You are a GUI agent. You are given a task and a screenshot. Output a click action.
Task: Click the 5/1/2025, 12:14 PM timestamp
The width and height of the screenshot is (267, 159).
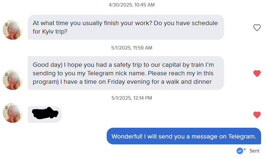pyautogui.click(x=132, y=98)
